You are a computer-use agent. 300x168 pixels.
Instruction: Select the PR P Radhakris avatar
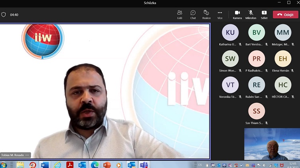pyautogui.click(x=257, y=59)
